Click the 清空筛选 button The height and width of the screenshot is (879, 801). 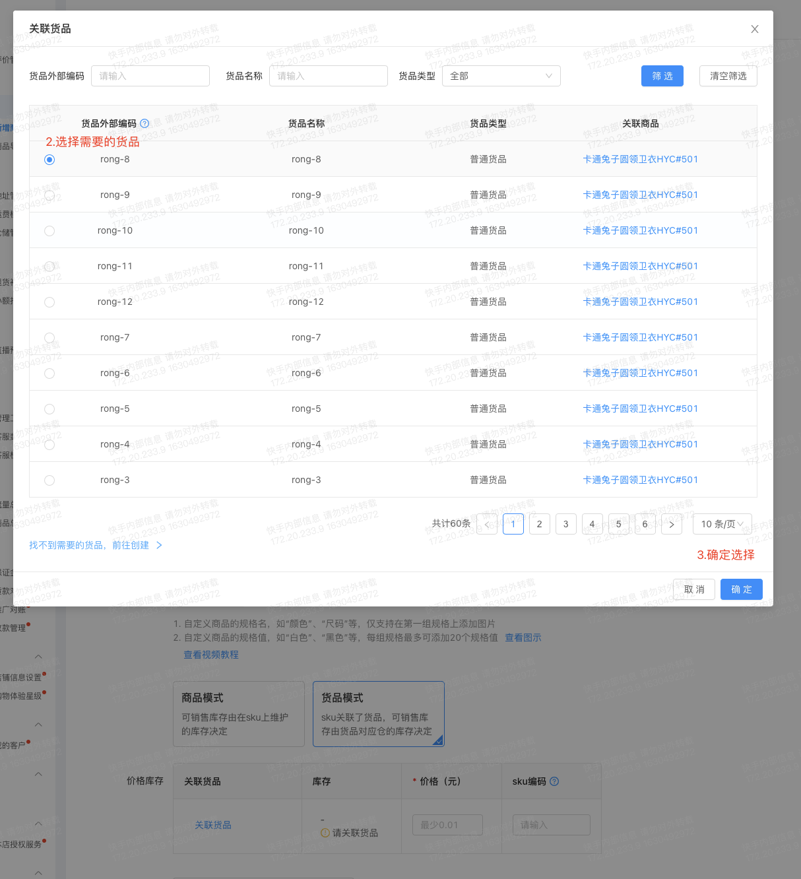(728, 76)
